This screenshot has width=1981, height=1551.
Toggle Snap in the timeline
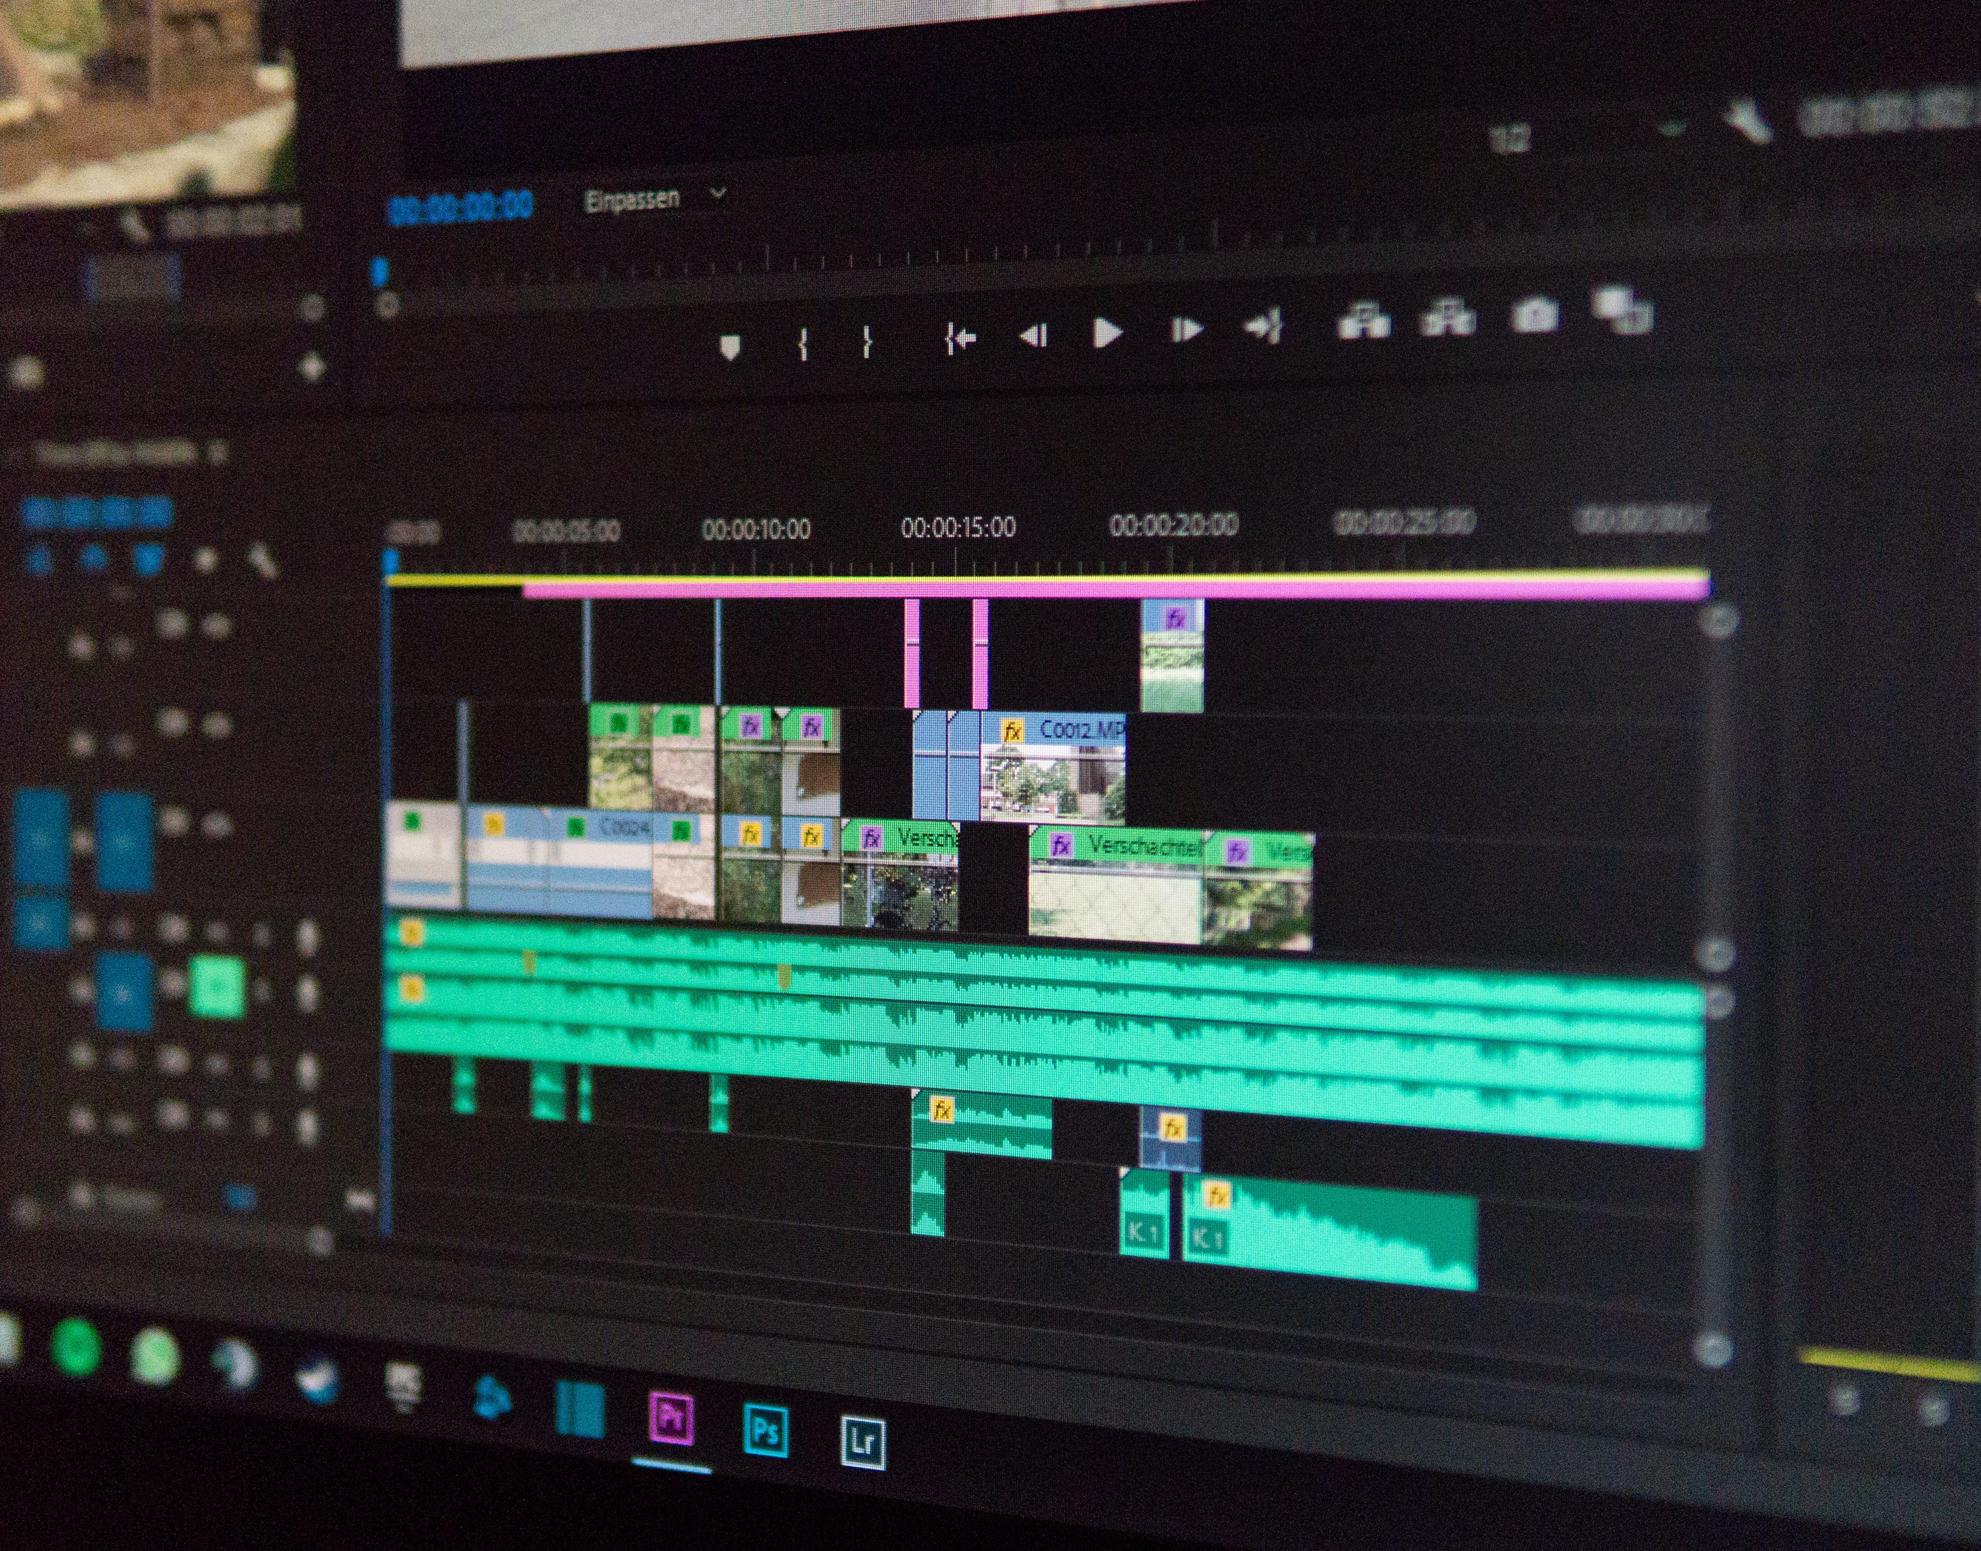tap(93, 557)
